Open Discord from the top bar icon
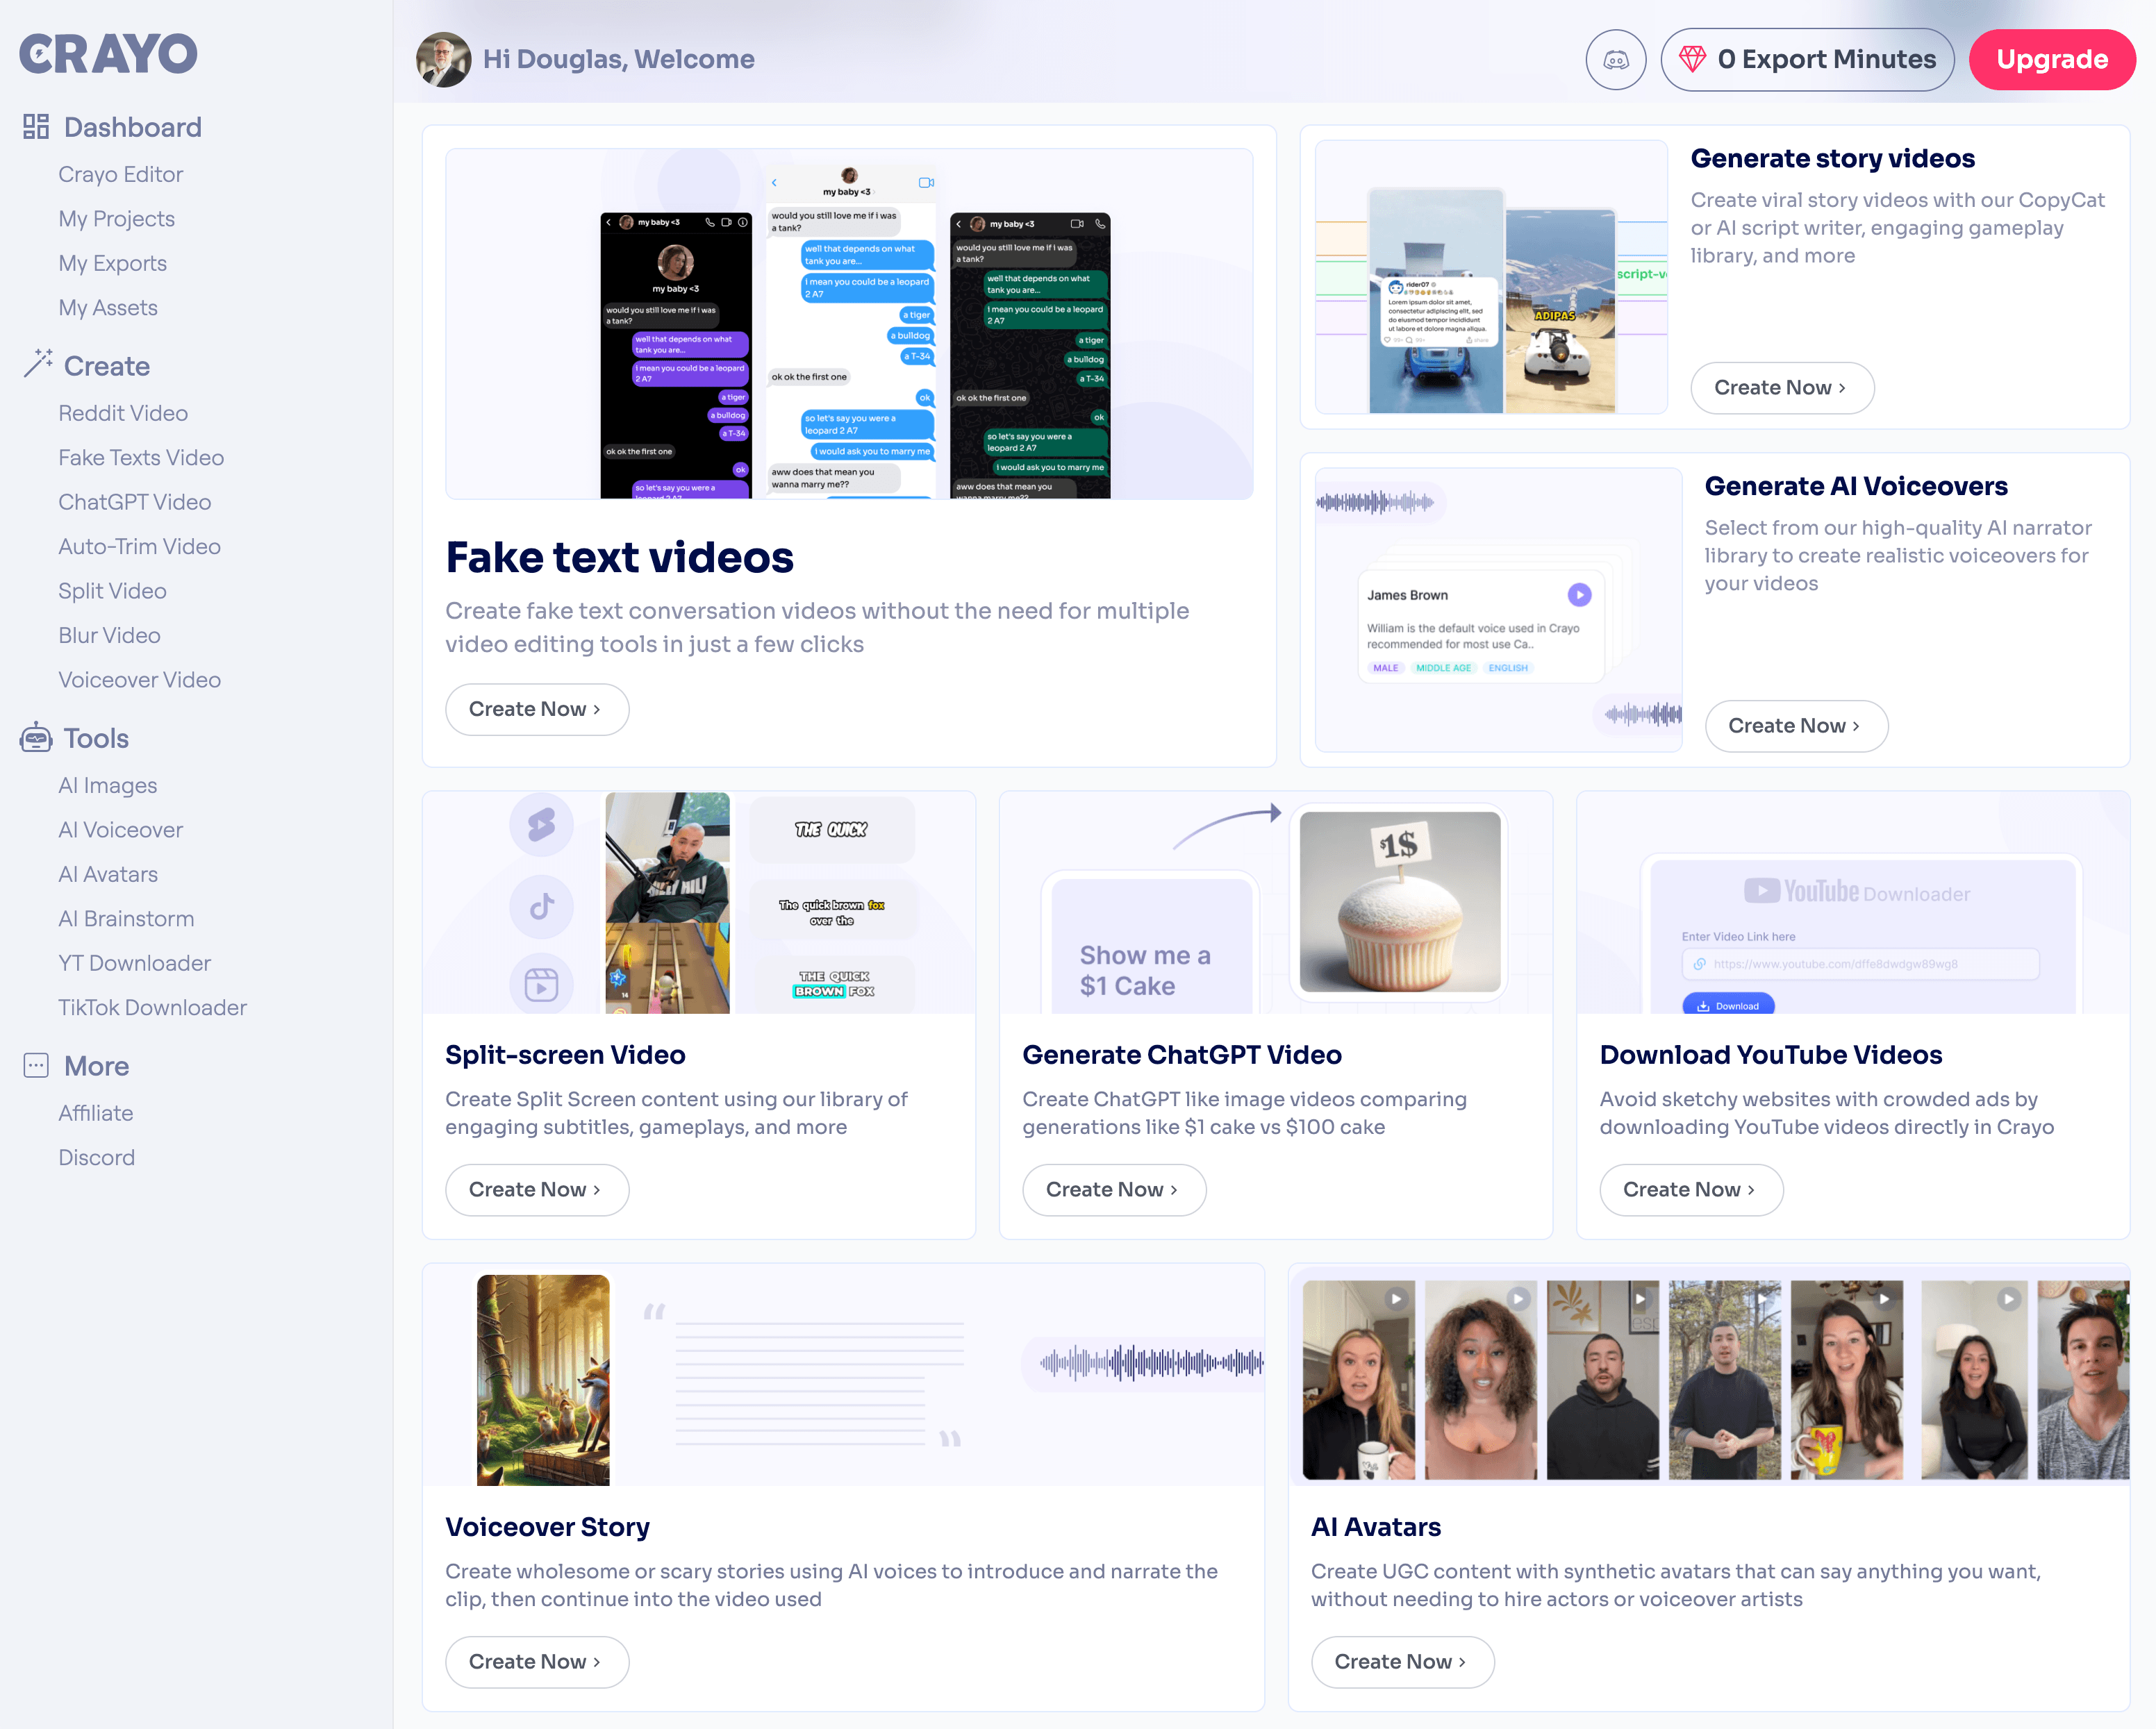This screenshot has height=1729, width=2156. (1615, 59)
